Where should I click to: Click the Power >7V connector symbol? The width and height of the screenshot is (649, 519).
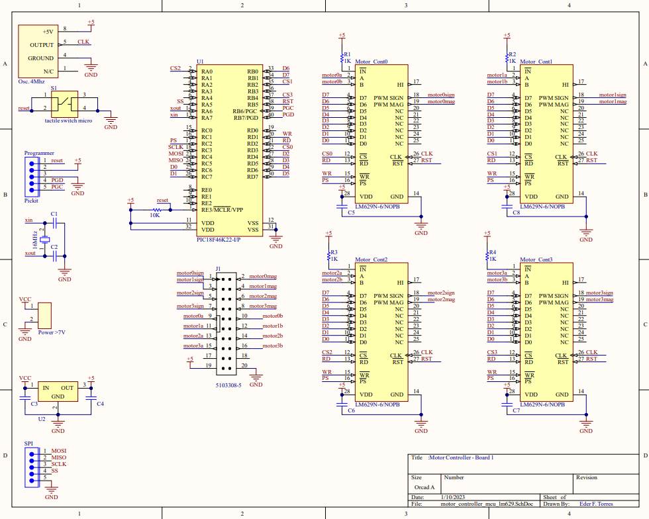[45, 315]
